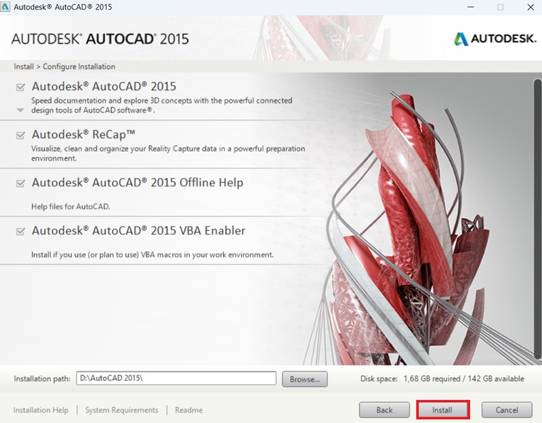
Task: Go to previous step with Back button
Action: click(x=384, y=410)
